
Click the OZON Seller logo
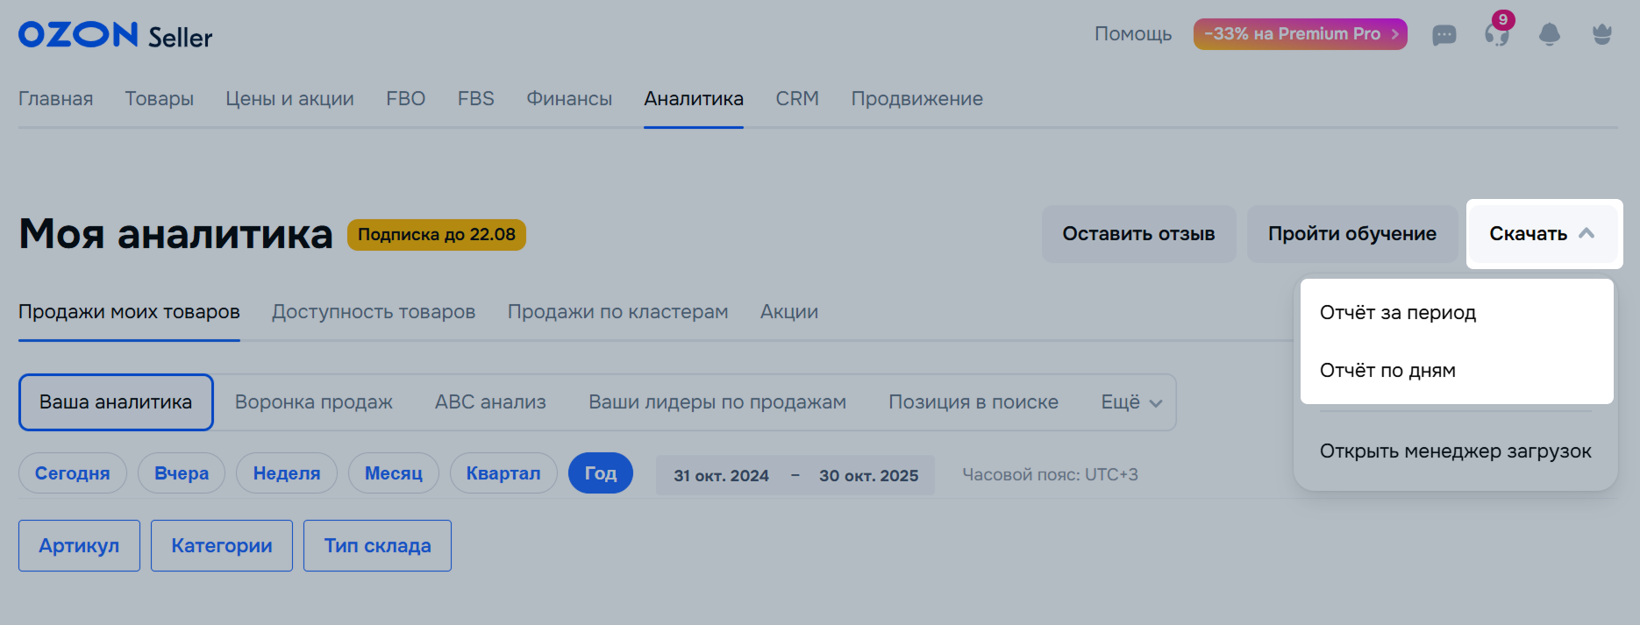coord(115,35)
